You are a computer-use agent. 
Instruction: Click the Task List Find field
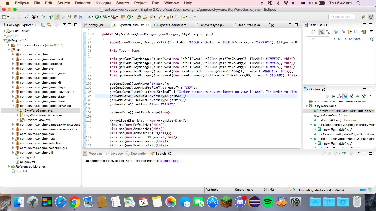[318, 39]
